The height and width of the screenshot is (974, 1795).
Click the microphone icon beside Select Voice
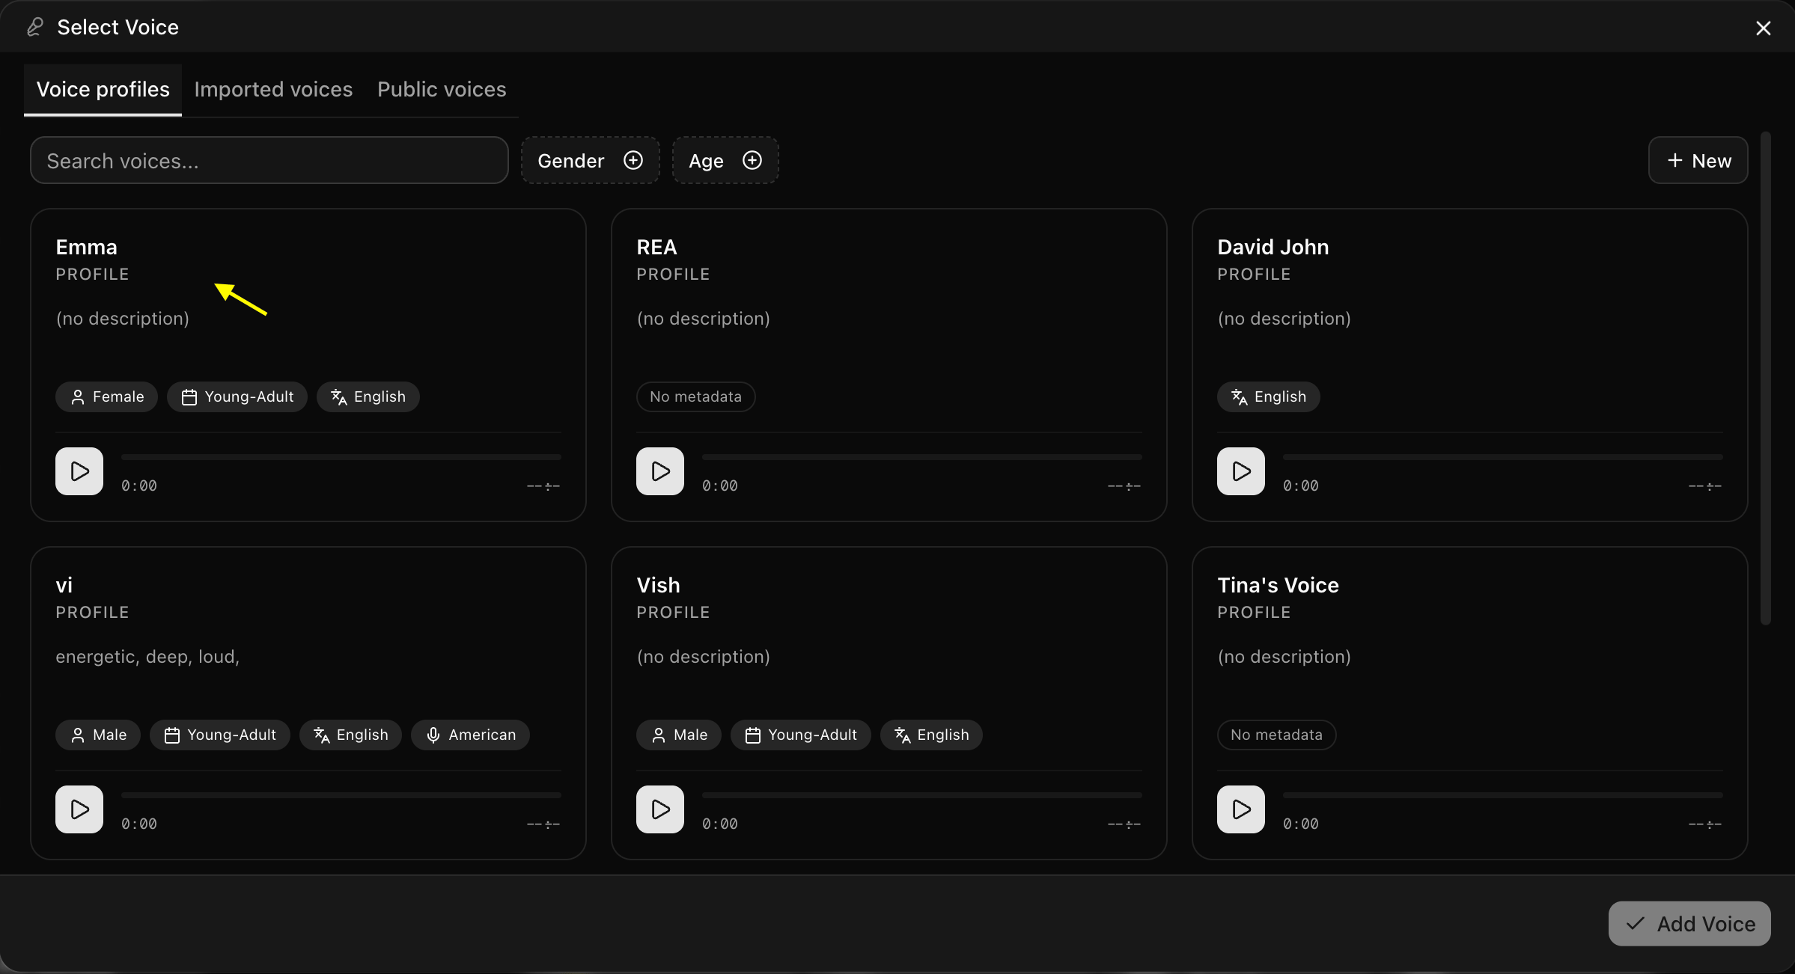click(x=35, y=27)
